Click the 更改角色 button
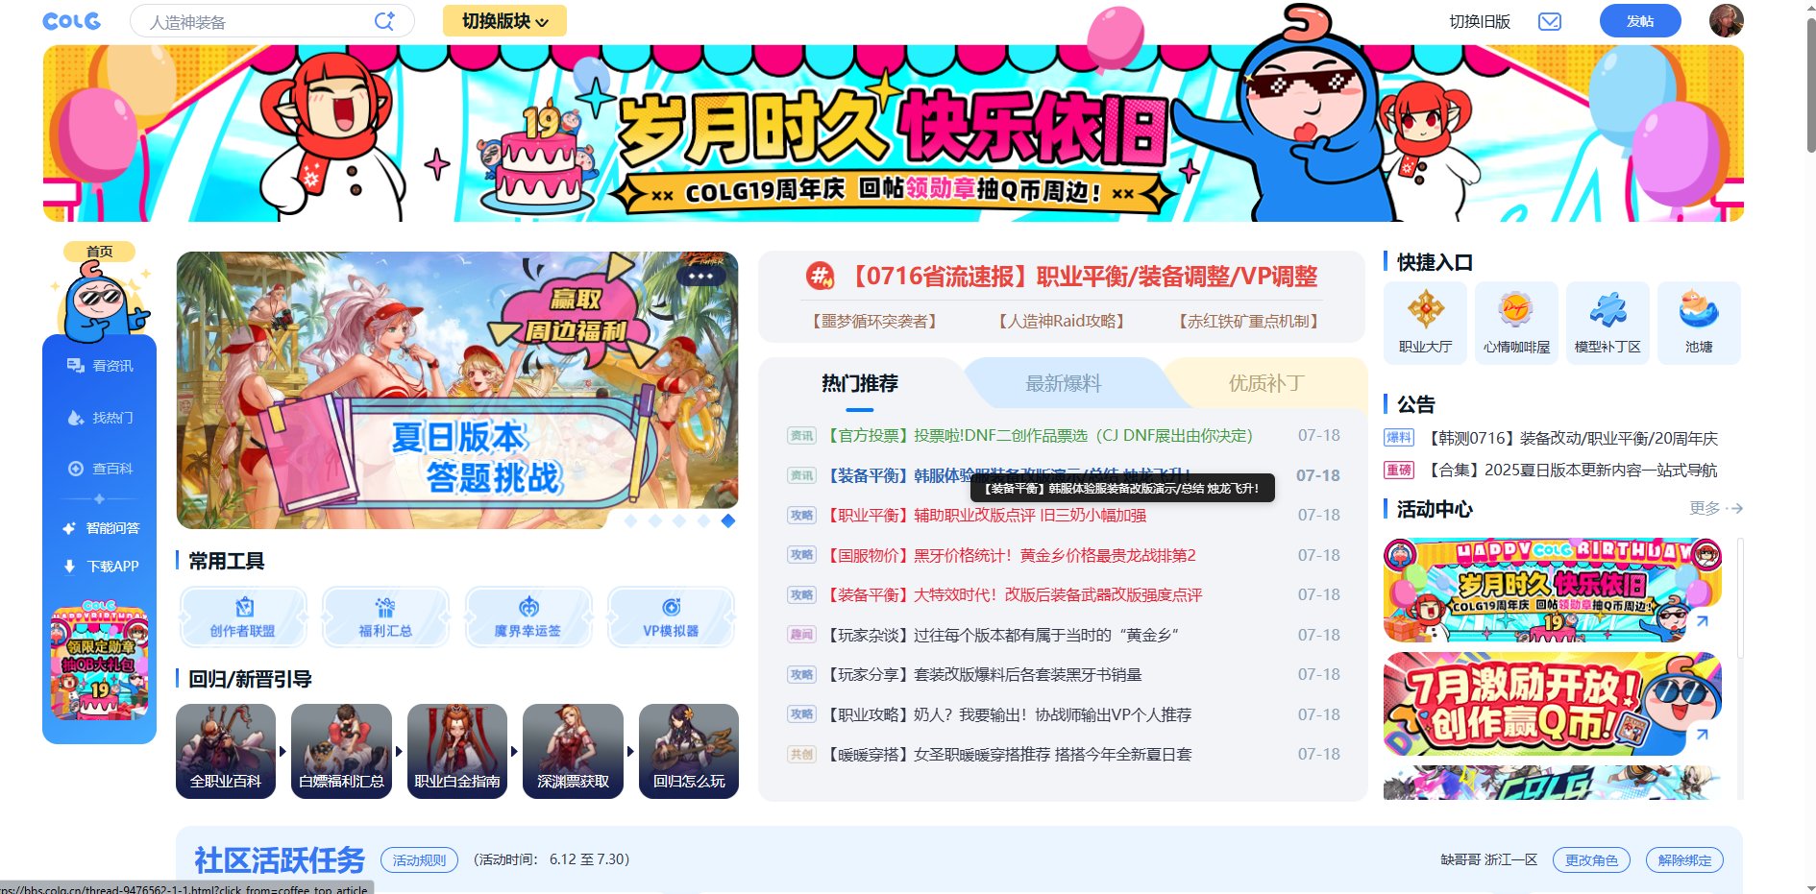 click(x=1591, y=859)
